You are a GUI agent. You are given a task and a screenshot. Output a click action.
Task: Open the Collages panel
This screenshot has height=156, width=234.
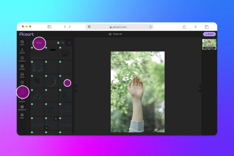(x=22, y=67)
